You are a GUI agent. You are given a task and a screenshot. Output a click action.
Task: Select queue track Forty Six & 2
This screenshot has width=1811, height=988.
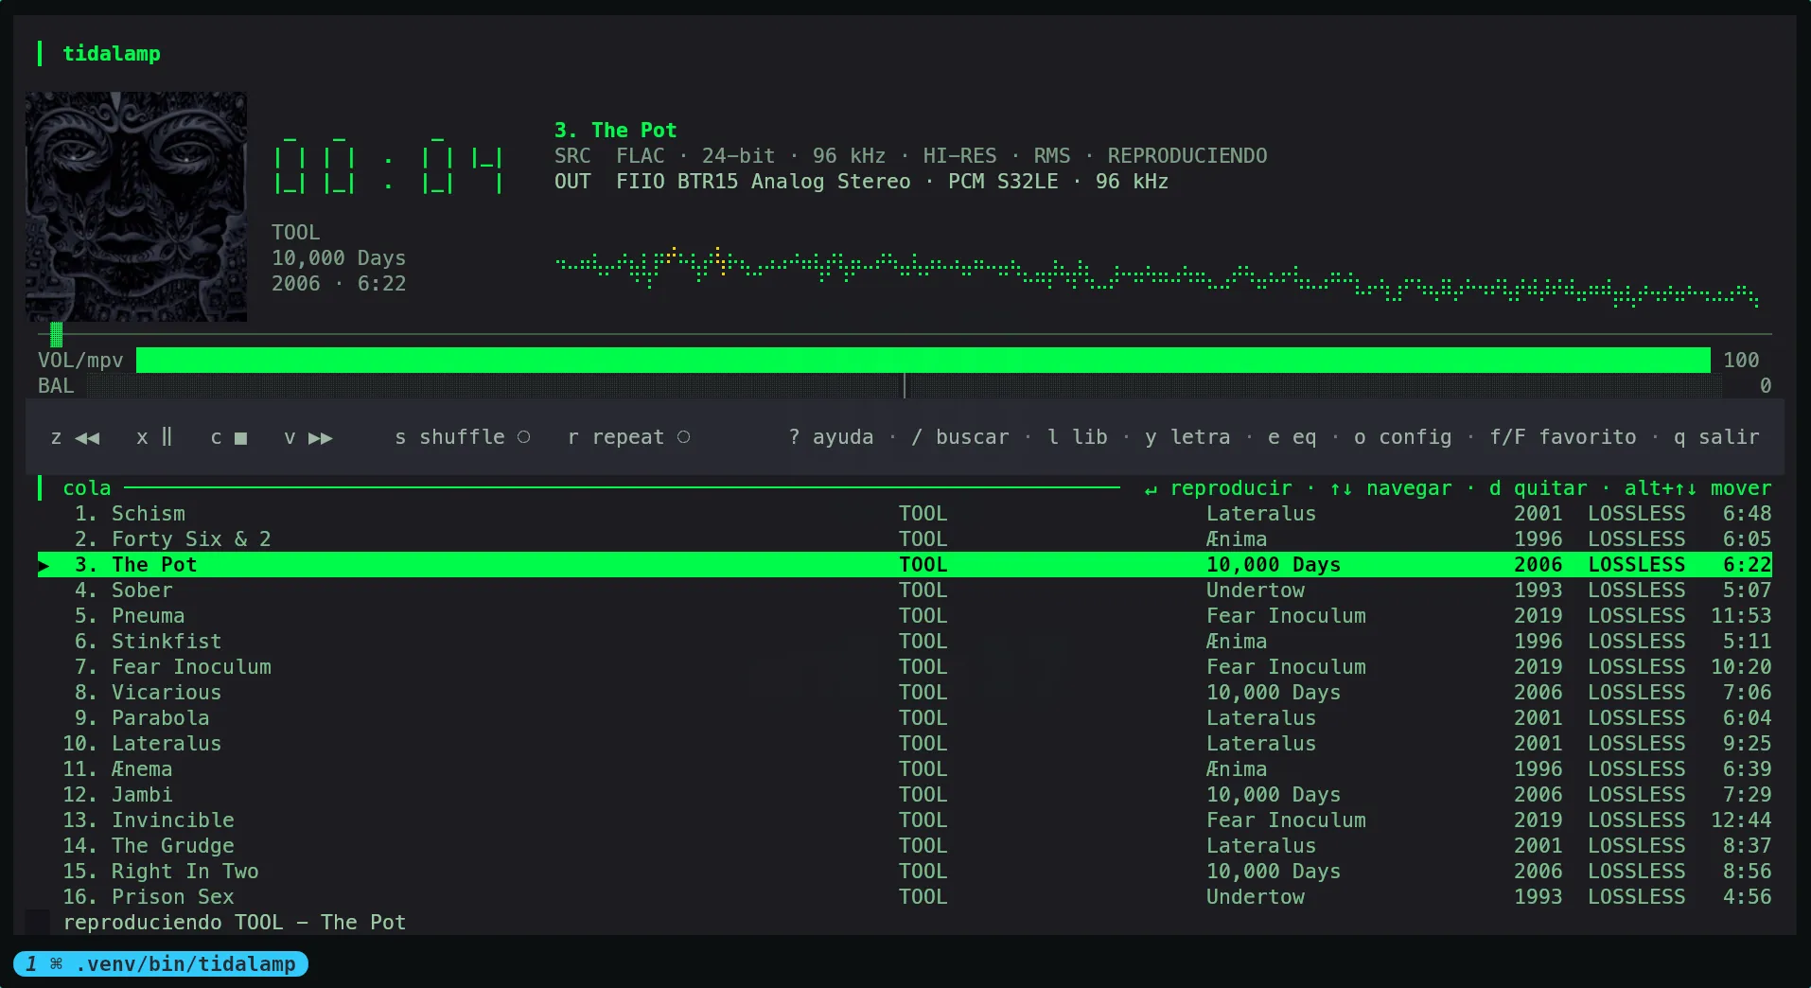(x=905, y=538)
